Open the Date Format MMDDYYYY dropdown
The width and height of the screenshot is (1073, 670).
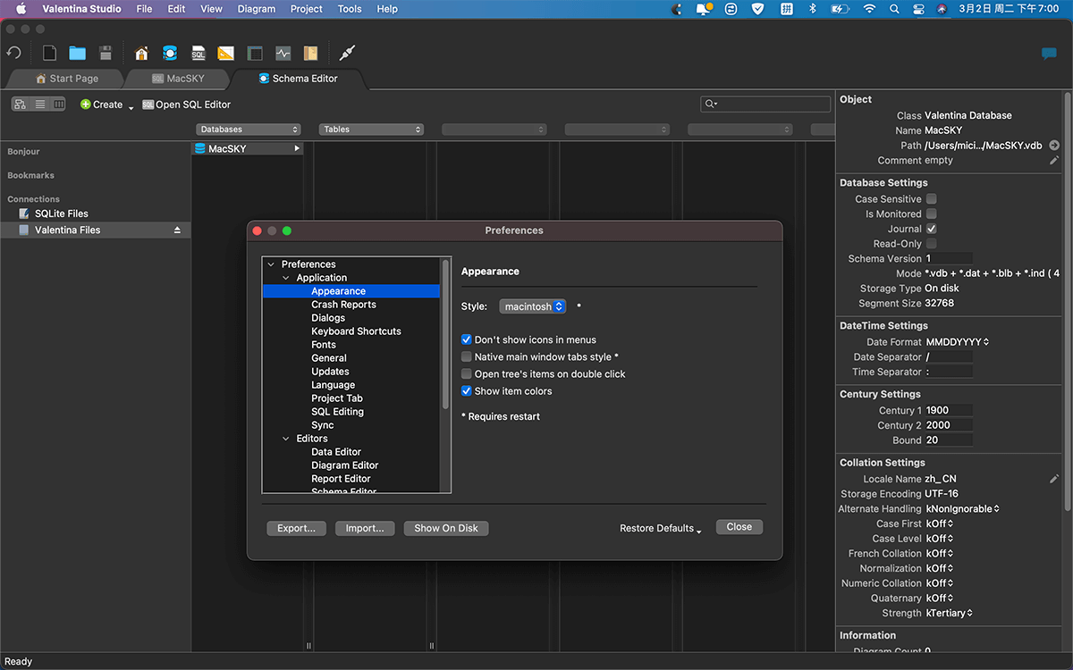click(958, 342)
